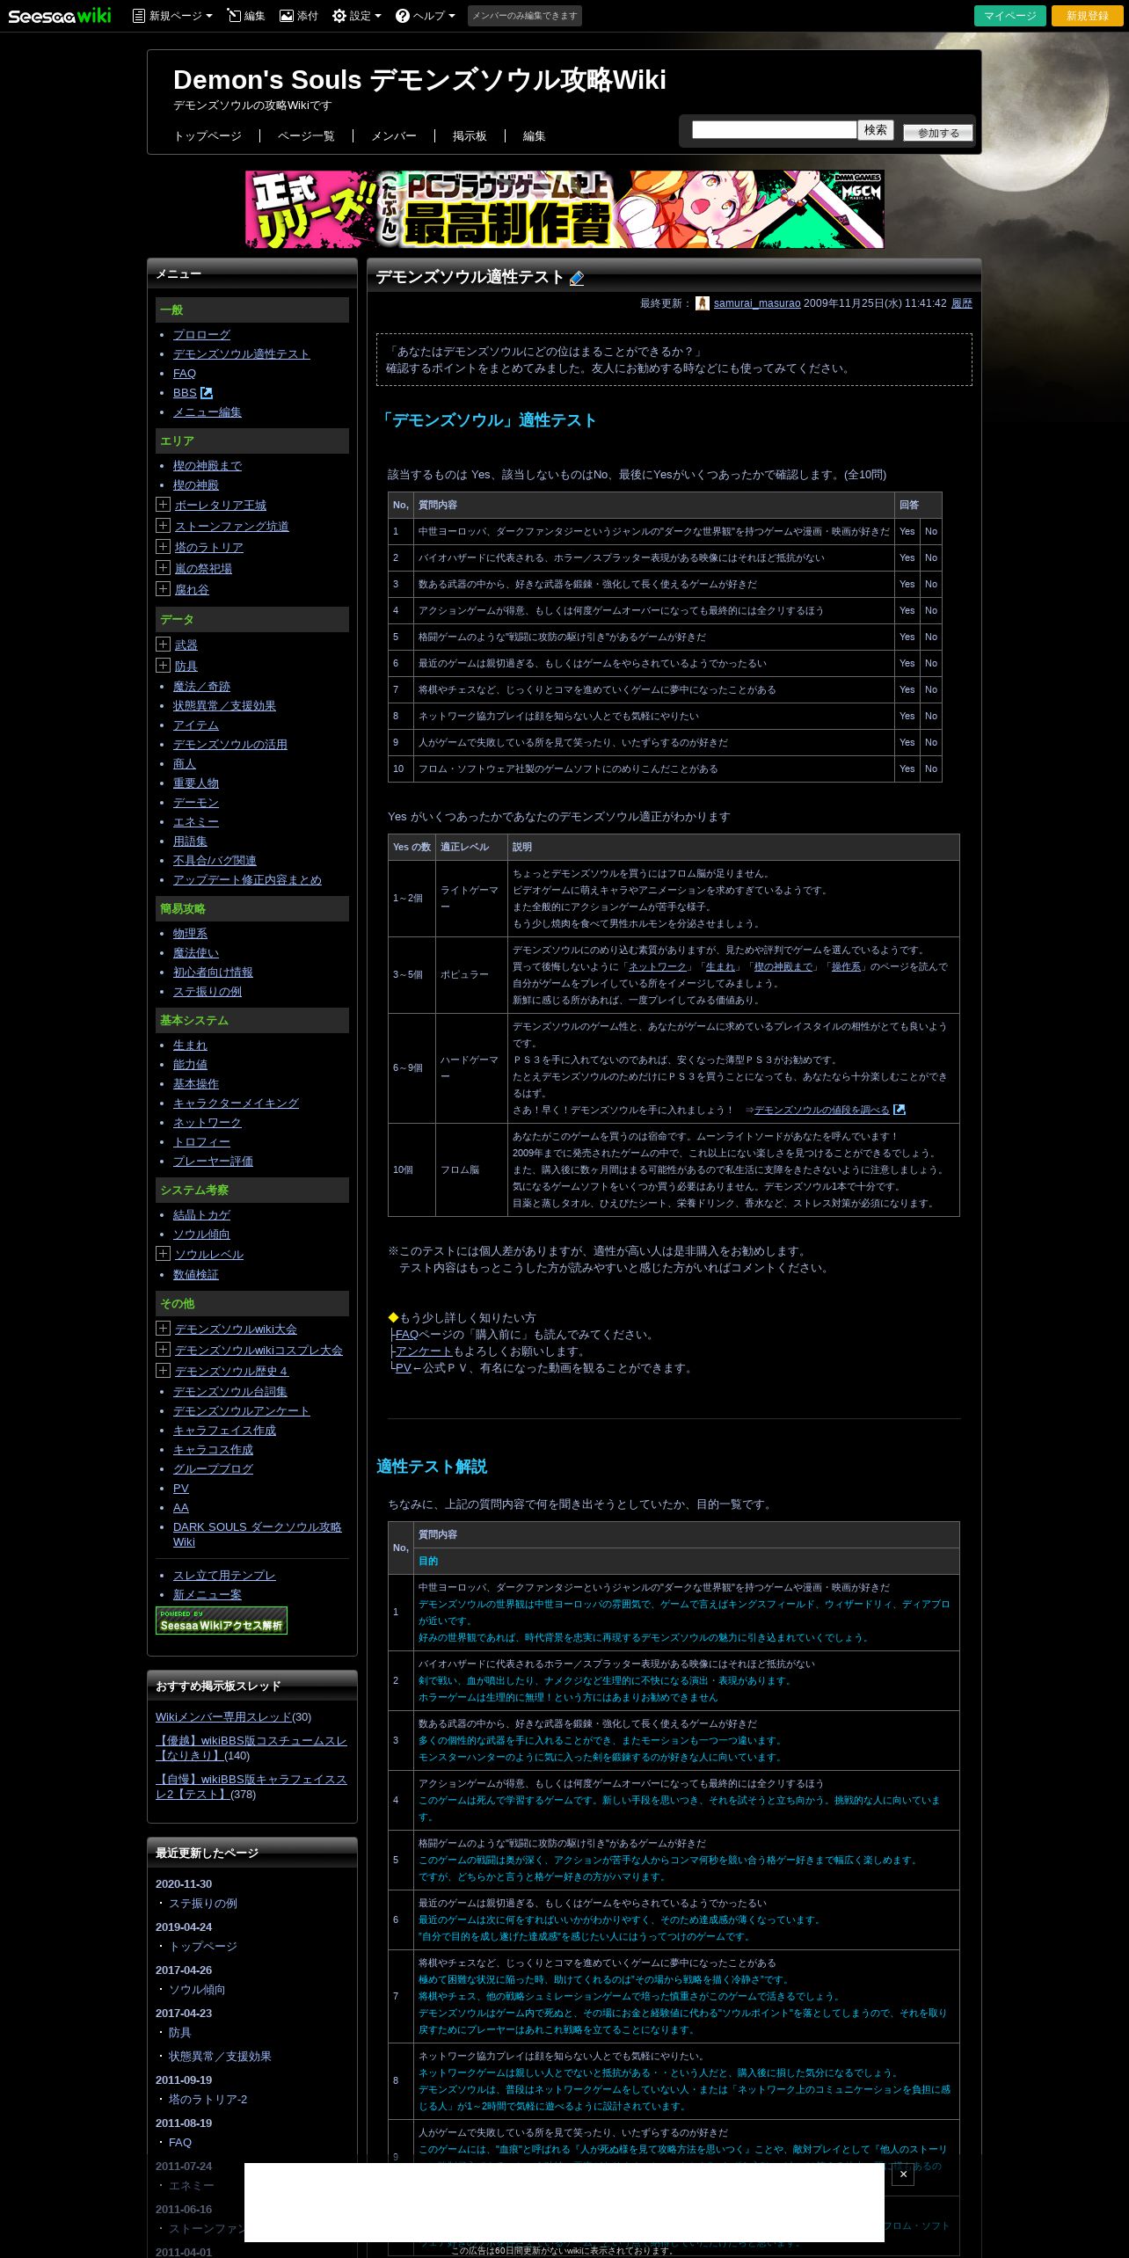1129x2258 pixels.
Task: Click the PCブラウザゲーム banner advertisement
Action: pos(564,209)
